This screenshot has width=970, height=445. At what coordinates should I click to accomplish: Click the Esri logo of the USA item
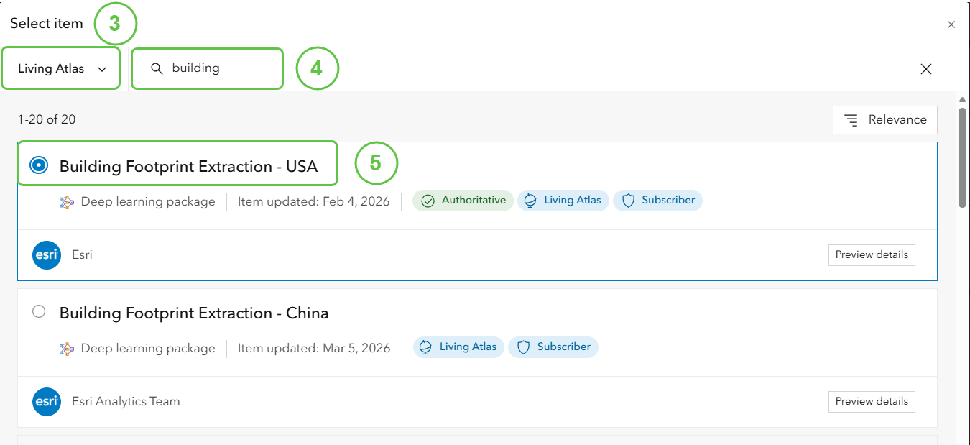[x=47, y=255]
